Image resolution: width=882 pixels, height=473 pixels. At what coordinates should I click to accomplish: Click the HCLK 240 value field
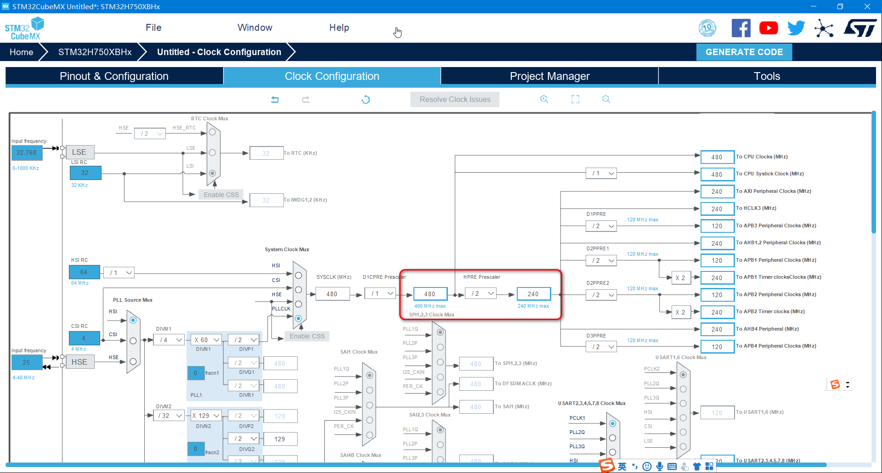click(x=533, y=294)
